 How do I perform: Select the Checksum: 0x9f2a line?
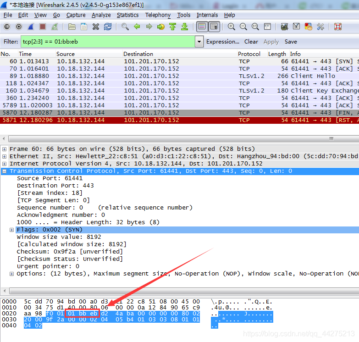(70, 252)
